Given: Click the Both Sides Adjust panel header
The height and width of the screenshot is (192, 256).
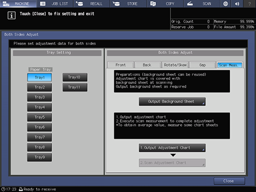Looking at the screenshot, I should (175, 53).
